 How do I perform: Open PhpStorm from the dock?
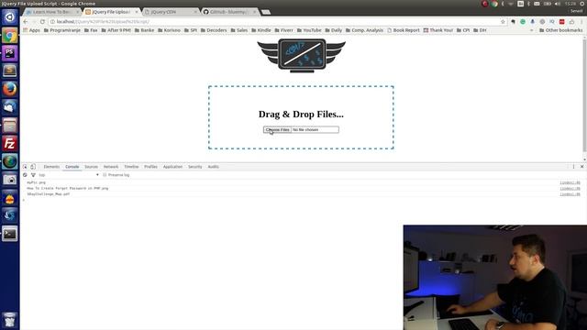pos(10,53)
